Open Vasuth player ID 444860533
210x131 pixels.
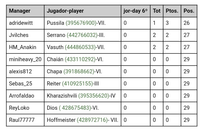tap(80, 47)
